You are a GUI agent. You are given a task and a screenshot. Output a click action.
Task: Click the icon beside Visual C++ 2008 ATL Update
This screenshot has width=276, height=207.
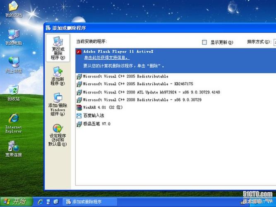point(79,92)
